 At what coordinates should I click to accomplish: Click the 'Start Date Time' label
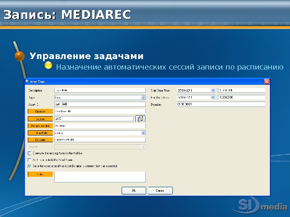pos(160,90)
